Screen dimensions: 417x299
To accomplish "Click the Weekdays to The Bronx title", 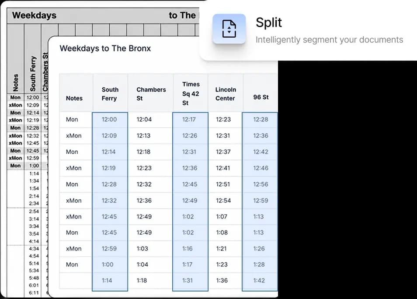I will tap(105, 49).
